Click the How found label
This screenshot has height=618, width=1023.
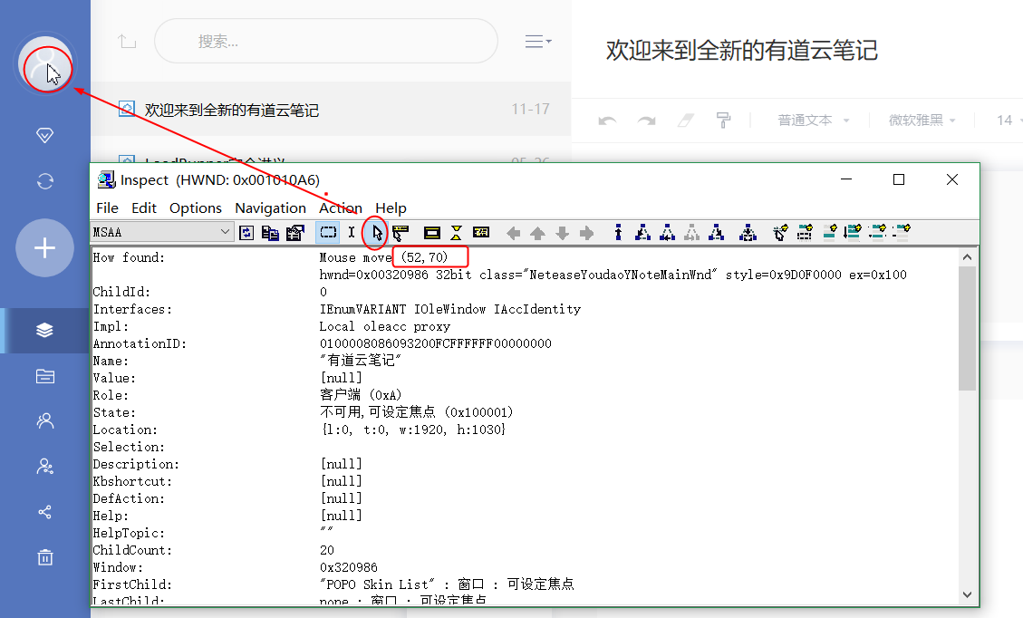[129, 257]
